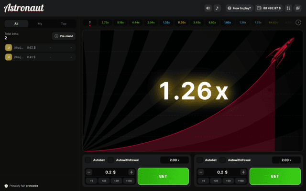Image resolution: width=306 pixels, height=191 pixels.
Task: Select the 1.32x history result
Action: pyautogui.click(x=166, y=22)
